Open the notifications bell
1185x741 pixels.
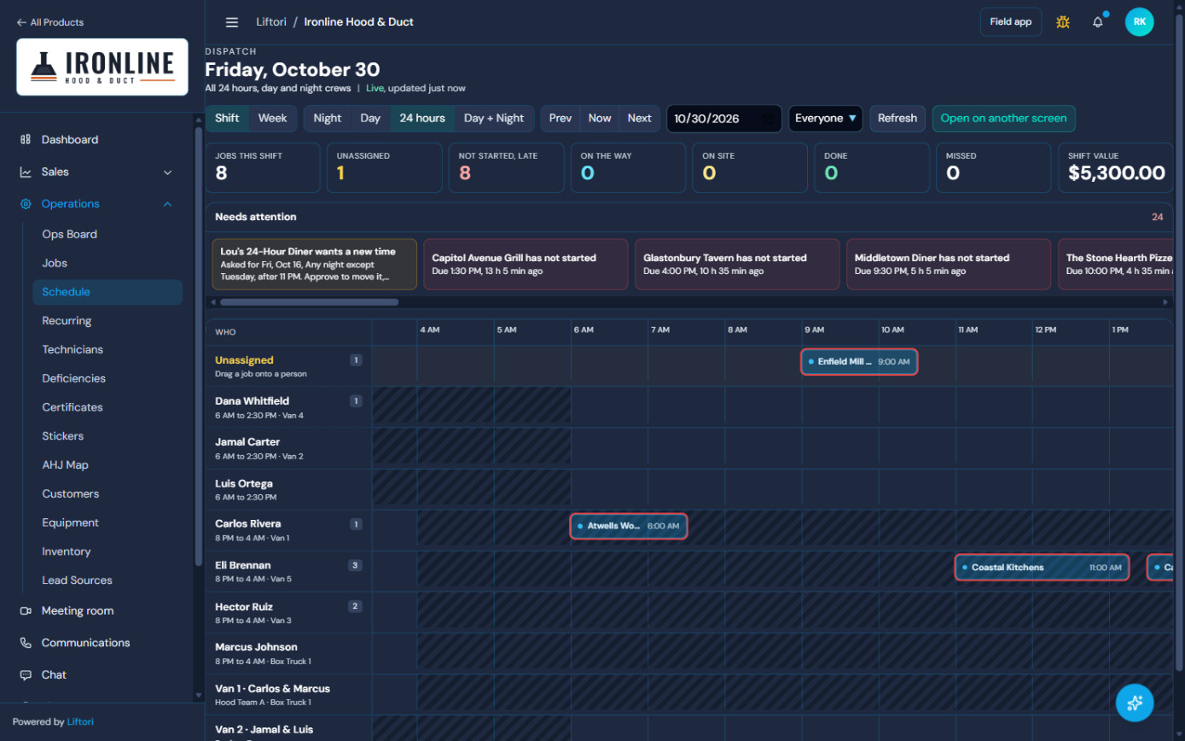(1098, 22)
